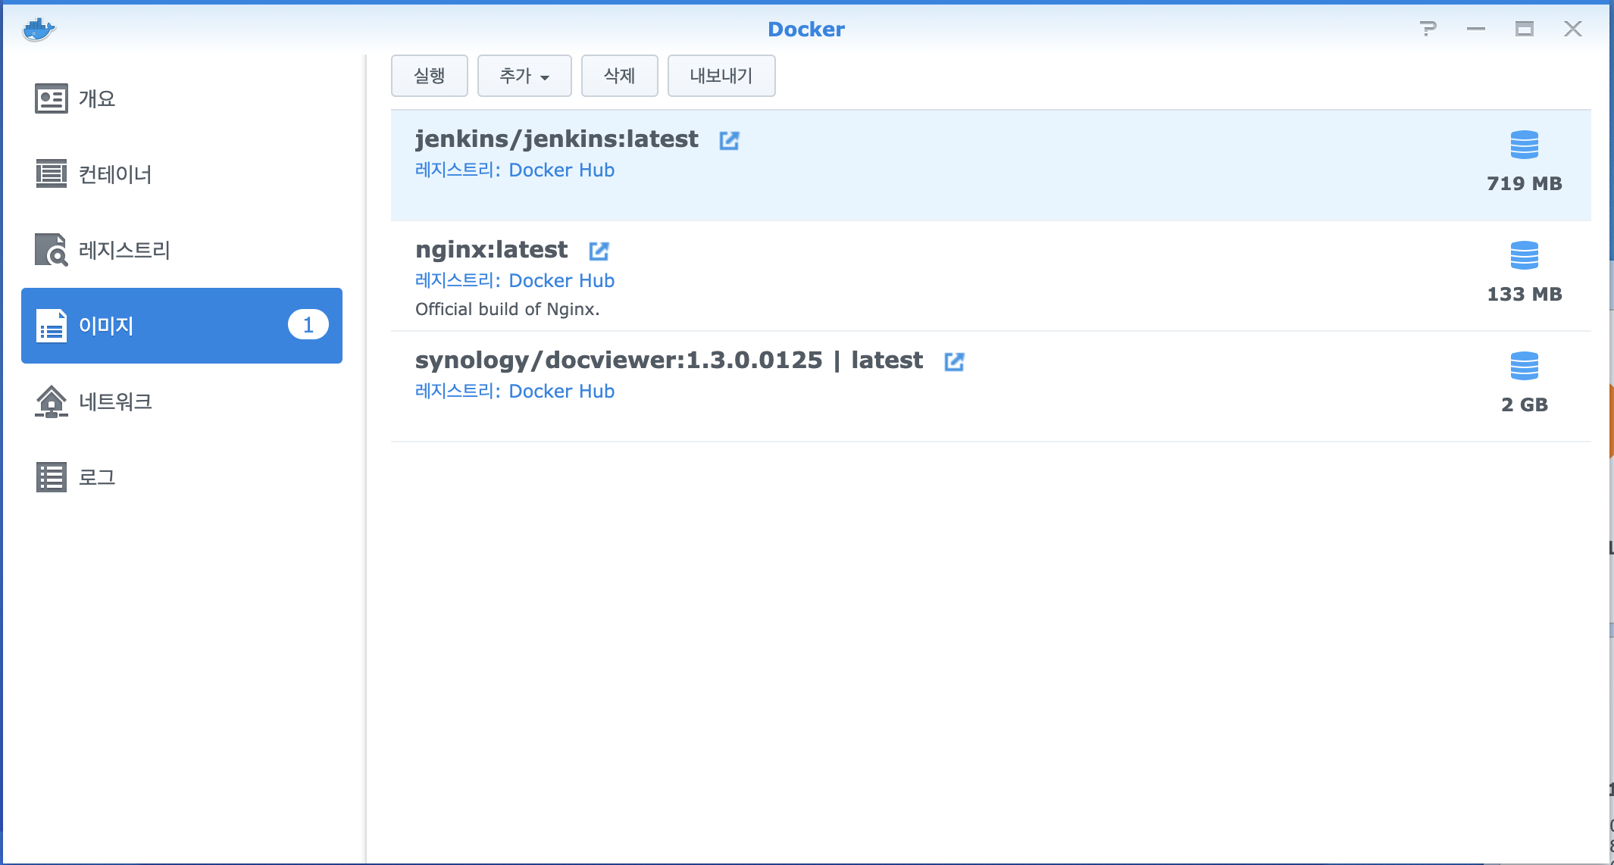Open external link icon next to nginx:latest
1614x865 pixels.
click(x=599, y=251)
